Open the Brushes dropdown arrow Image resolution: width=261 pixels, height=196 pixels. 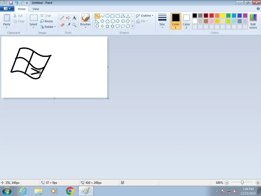point(85,28)
